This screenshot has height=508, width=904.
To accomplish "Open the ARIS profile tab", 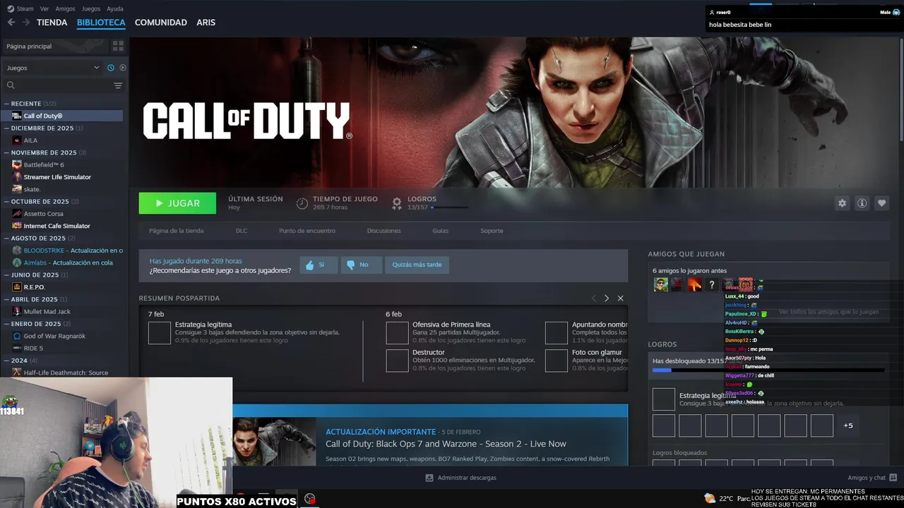I will 206,23.
